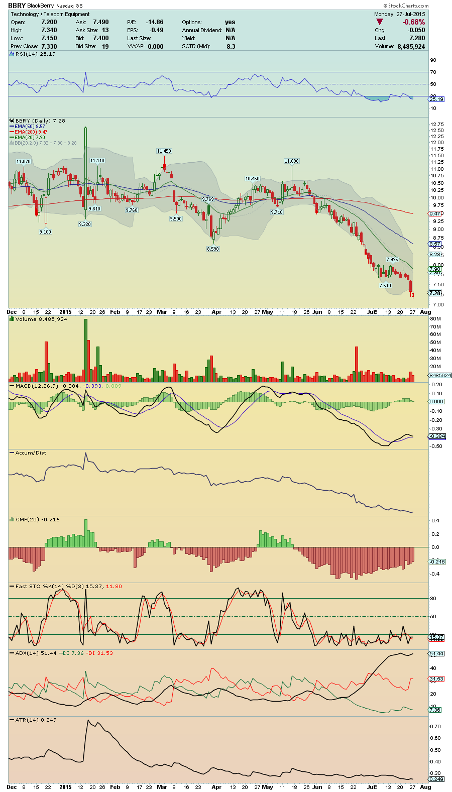Click the EPS value -0.49
This screenshot has height=792, width=452.
(x=157, y=30)
